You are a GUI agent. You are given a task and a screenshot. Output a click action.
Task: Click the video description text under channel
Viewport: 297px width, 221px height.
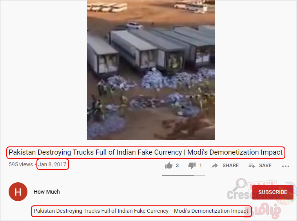pos(141,211)
